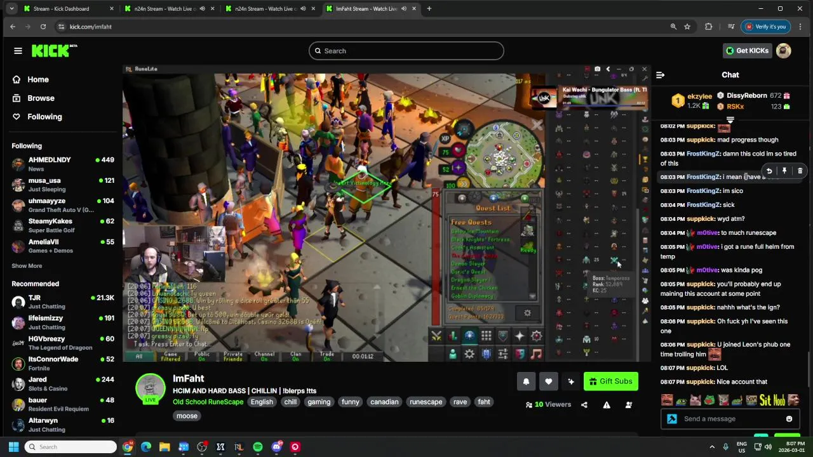Open TJR recommended channel

click(62, 302)
